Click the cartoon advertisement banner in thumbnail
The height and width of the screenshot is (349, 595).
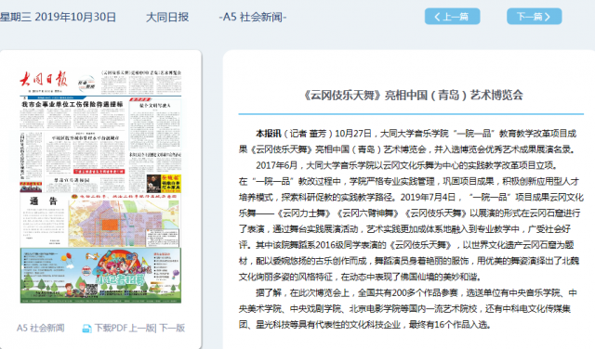click(100, 275)
